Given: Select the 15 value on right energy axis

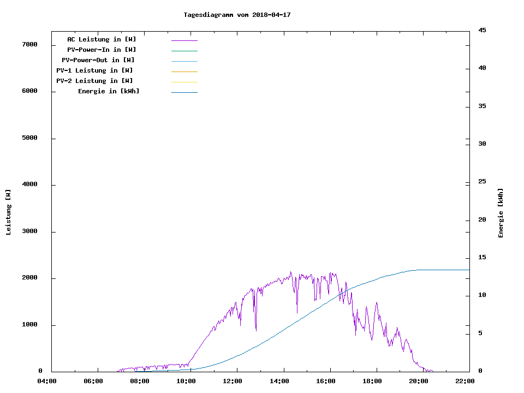Looking at the screenshot, I should [x=482, y=258].
